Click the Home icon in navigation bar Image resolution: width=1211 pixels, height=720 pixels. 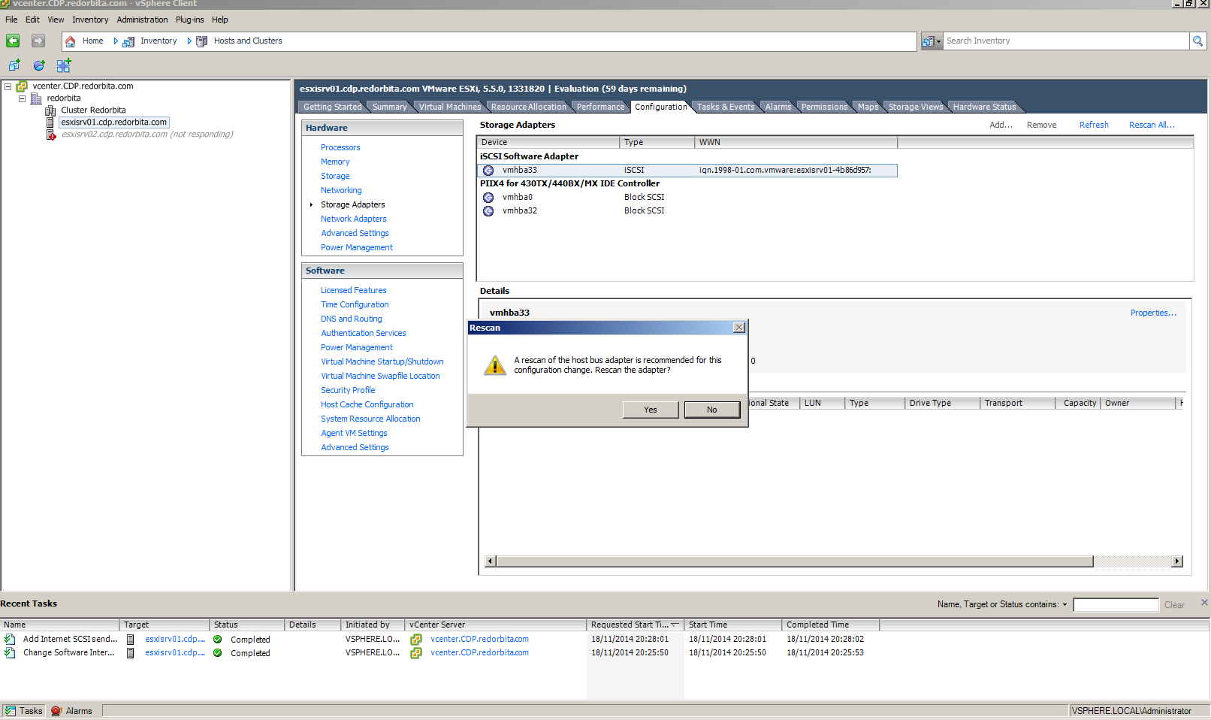click(x=70, y=41)
